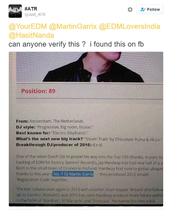The image size is (172, 210).
Task: Click the #ATR profile avatar
Action: pos(15,11)
